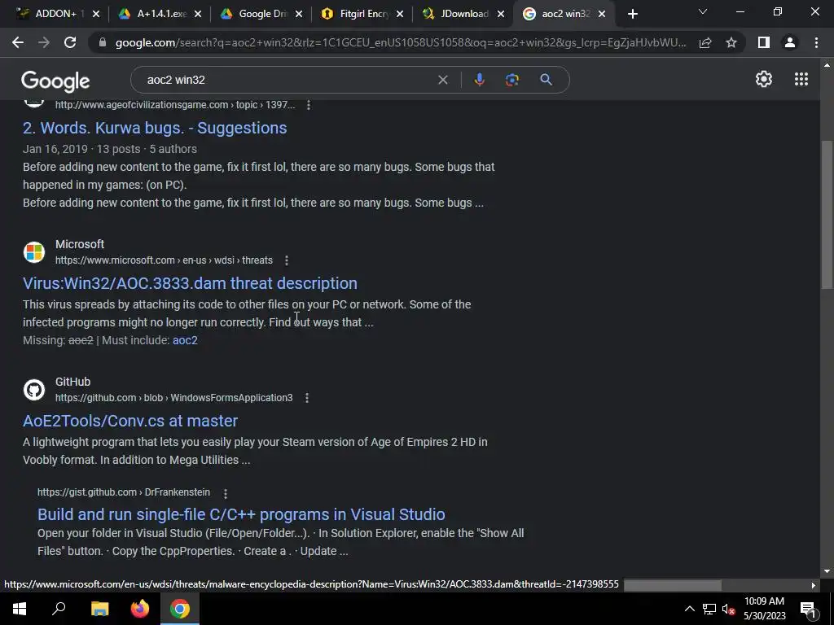Open a new browser tab
Screen dimensions: 834x625
[x=632, y=15]
